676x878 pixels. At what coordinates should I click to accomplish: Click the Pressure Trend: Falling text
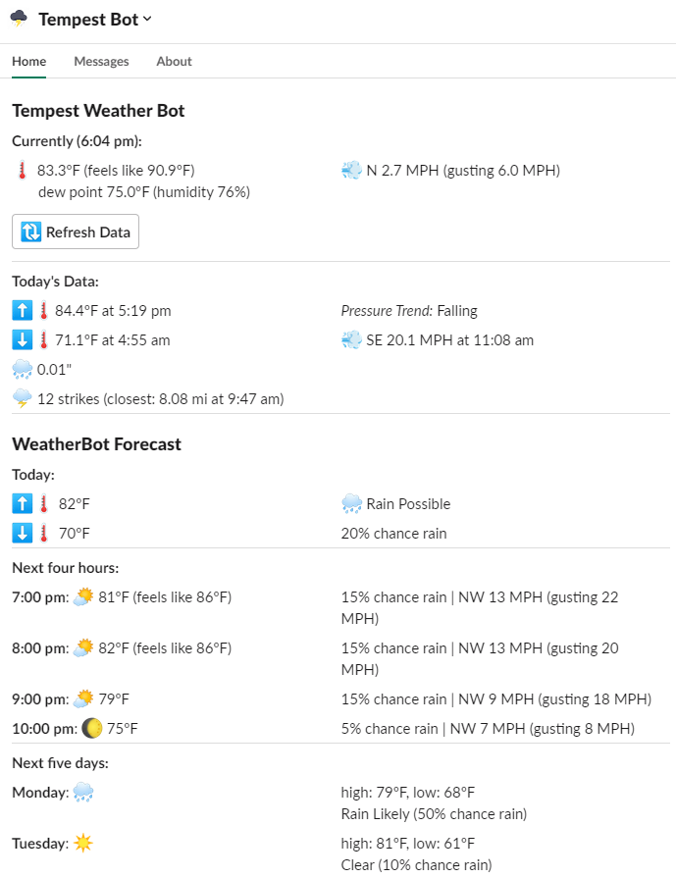409,310
